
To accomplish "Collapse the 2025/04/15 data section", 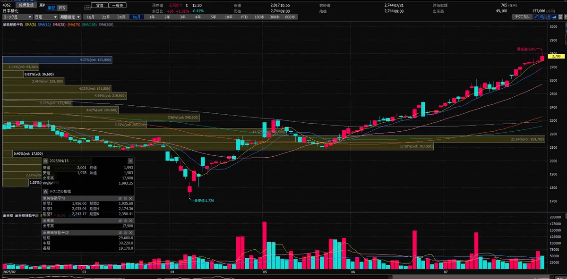I will click(46, 161).
